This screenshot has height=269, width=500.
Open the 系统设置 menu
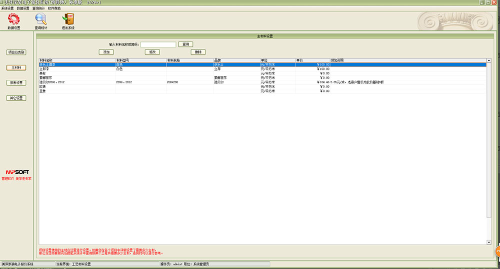pyautogui.click(x=8, y=8)
